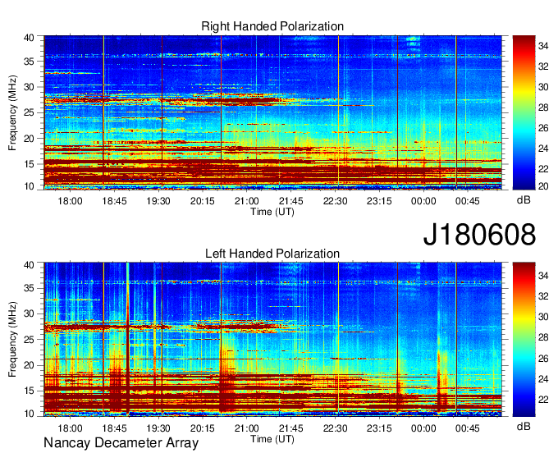This screenshot has height=453, width=558.
Task: Select the top spectrogram color bar
Action: [x=524, y=112]
